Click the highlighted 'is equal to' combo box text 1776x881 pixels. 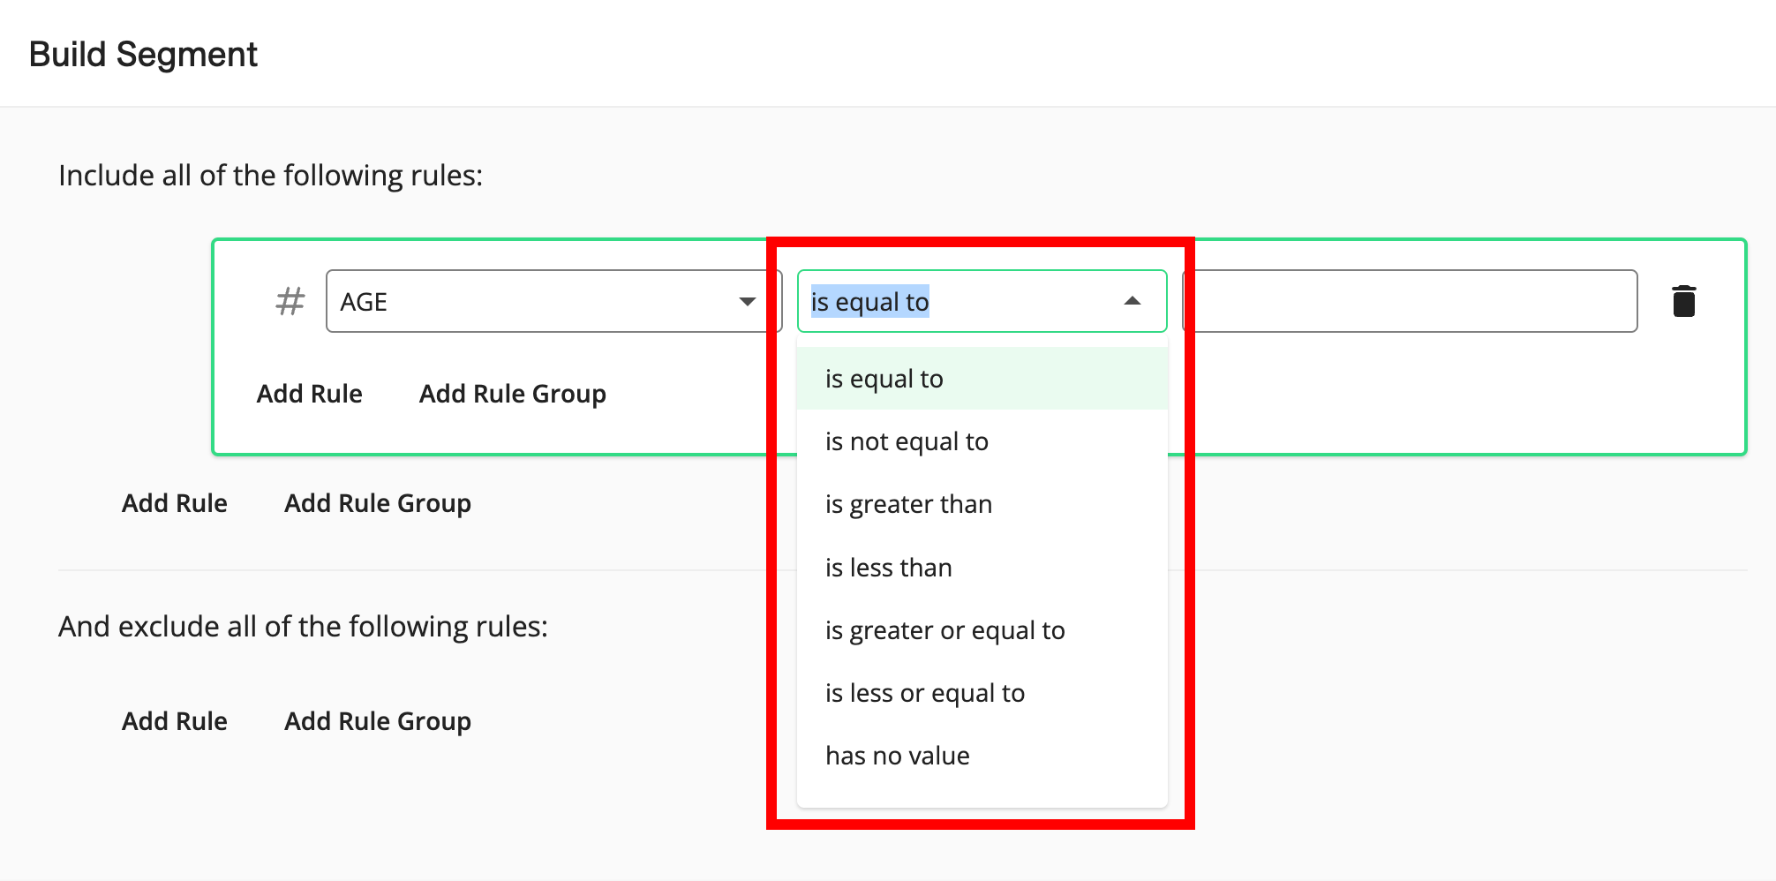point(869,302)
